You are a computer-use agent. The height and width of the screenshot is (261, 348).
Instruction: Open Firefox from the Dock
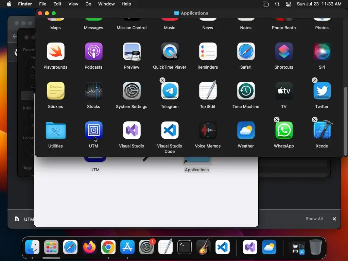[89, 247]
